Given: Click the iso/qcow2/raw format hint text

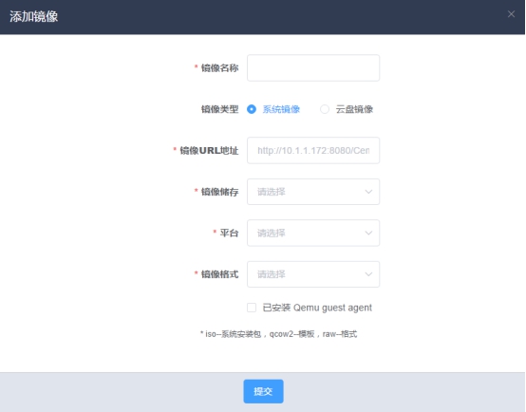Looking at the screenshot, I should click(279, 334).
